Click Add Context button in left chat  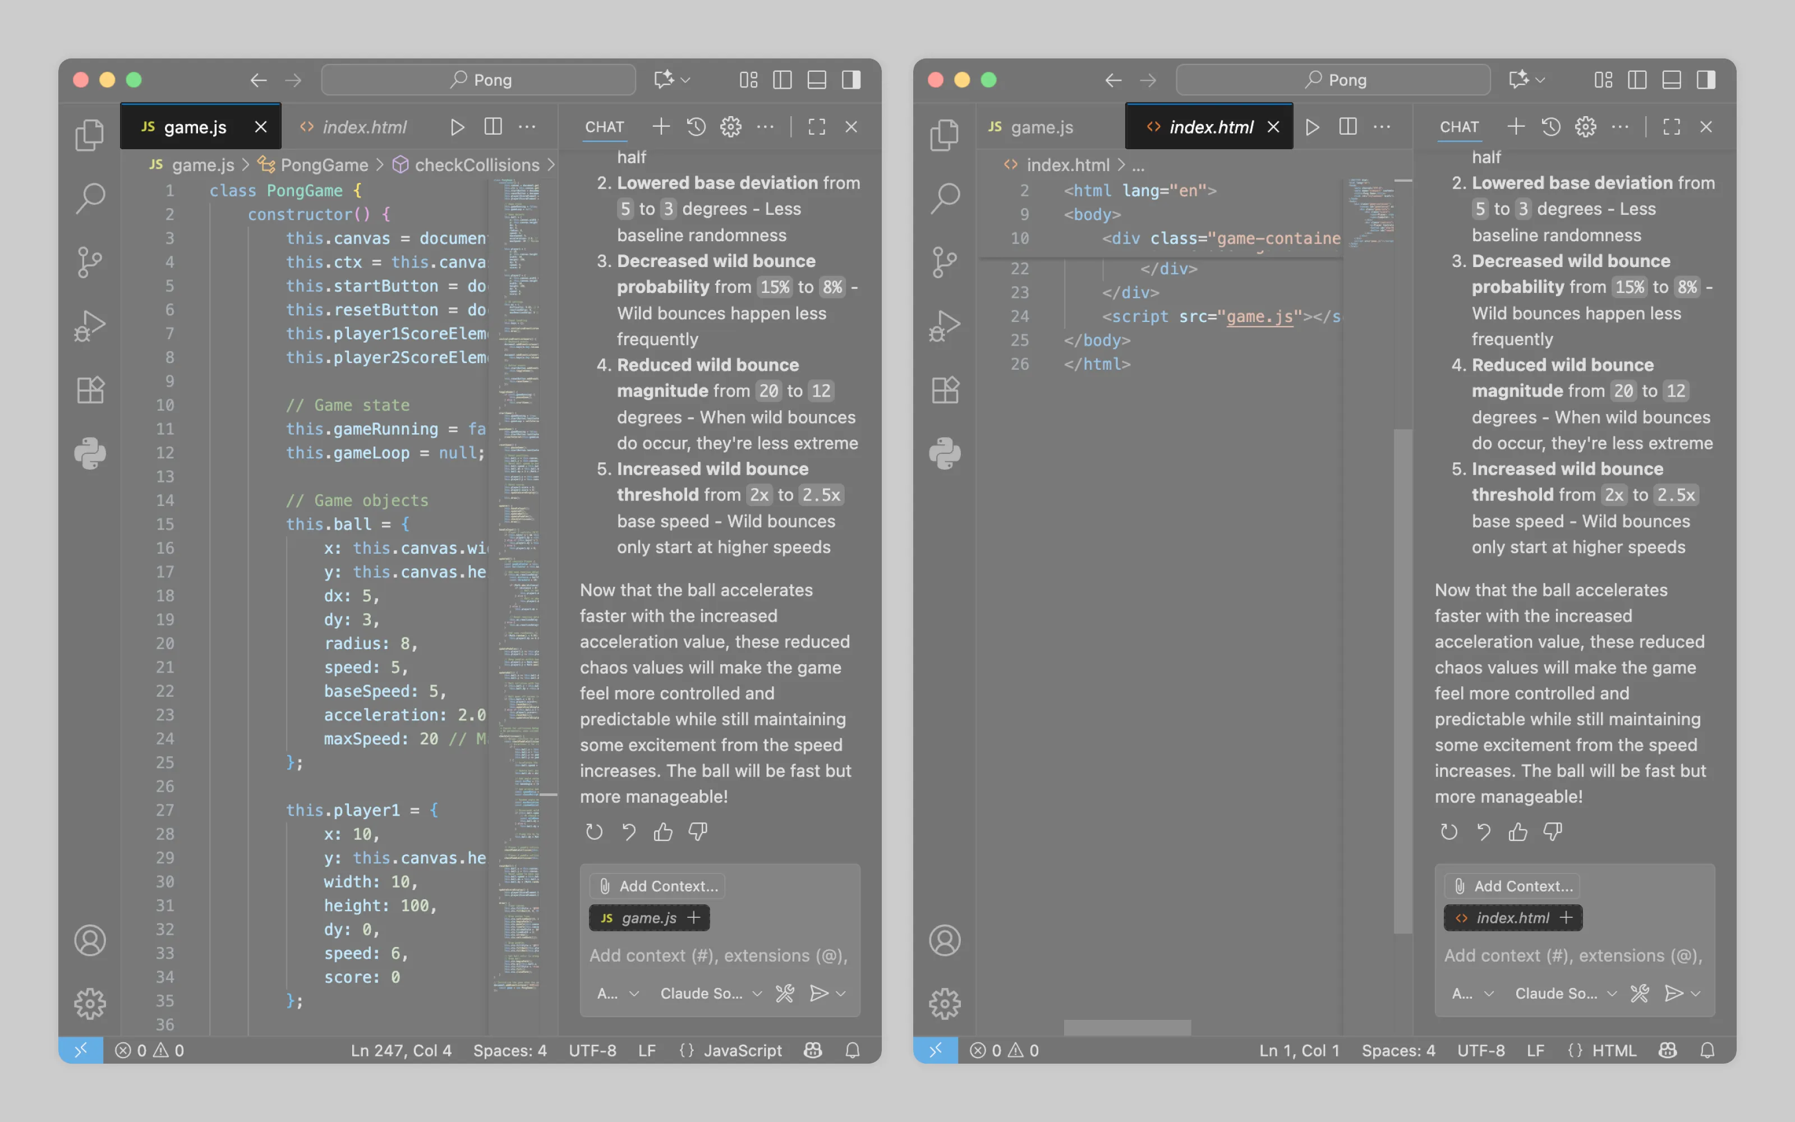[x=659, y=886]
